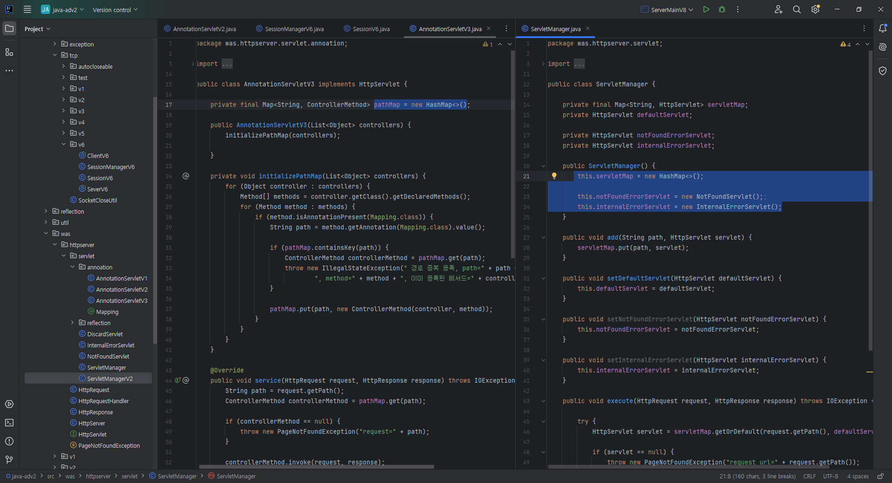Switch to SessionV6.java tab
892x483 pixels.
tap(367, 29)
